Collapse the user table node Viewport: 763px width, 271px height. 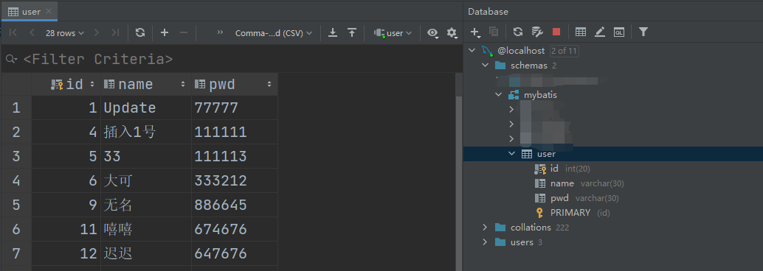(511, 154)
